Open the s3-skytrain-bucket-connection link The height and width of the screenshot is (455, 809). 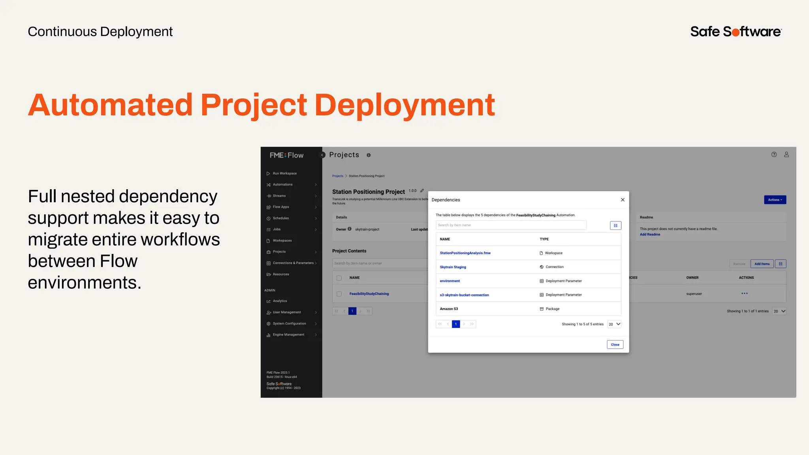(464, 295)
